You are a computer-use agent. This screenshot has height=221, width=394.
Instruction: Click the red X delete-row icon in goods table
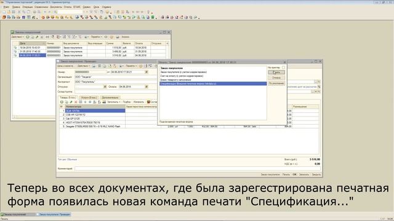[x=76, y=102]
